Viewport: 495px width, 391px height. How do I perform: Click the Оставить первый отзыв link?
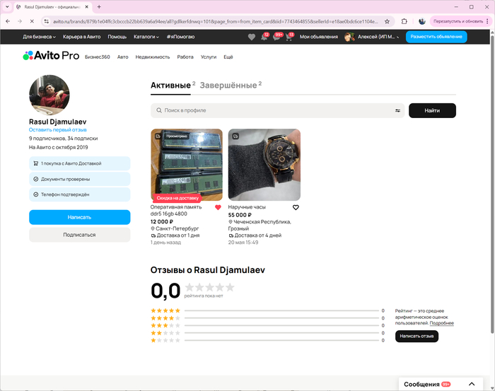point(58,130)
